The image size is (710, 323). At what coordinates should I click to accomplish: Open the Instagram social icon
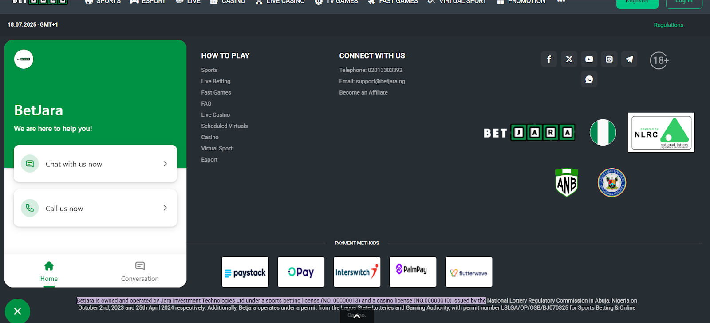pyautogui.click(x=609, y=59)
